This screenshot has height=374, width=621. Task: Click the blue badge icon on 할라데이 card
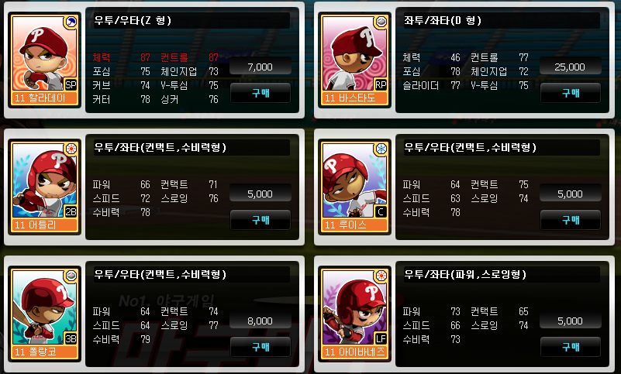coord(71,22)
